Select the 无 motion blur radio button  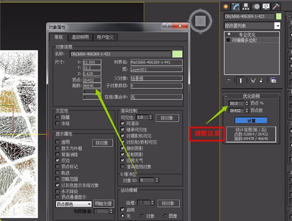click(x=123, y=216)
